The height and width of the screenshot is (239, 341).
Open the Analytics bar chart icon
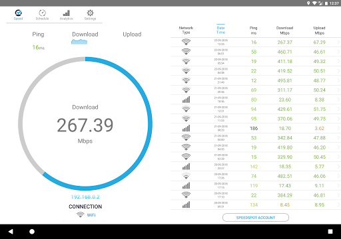[66, 13]
